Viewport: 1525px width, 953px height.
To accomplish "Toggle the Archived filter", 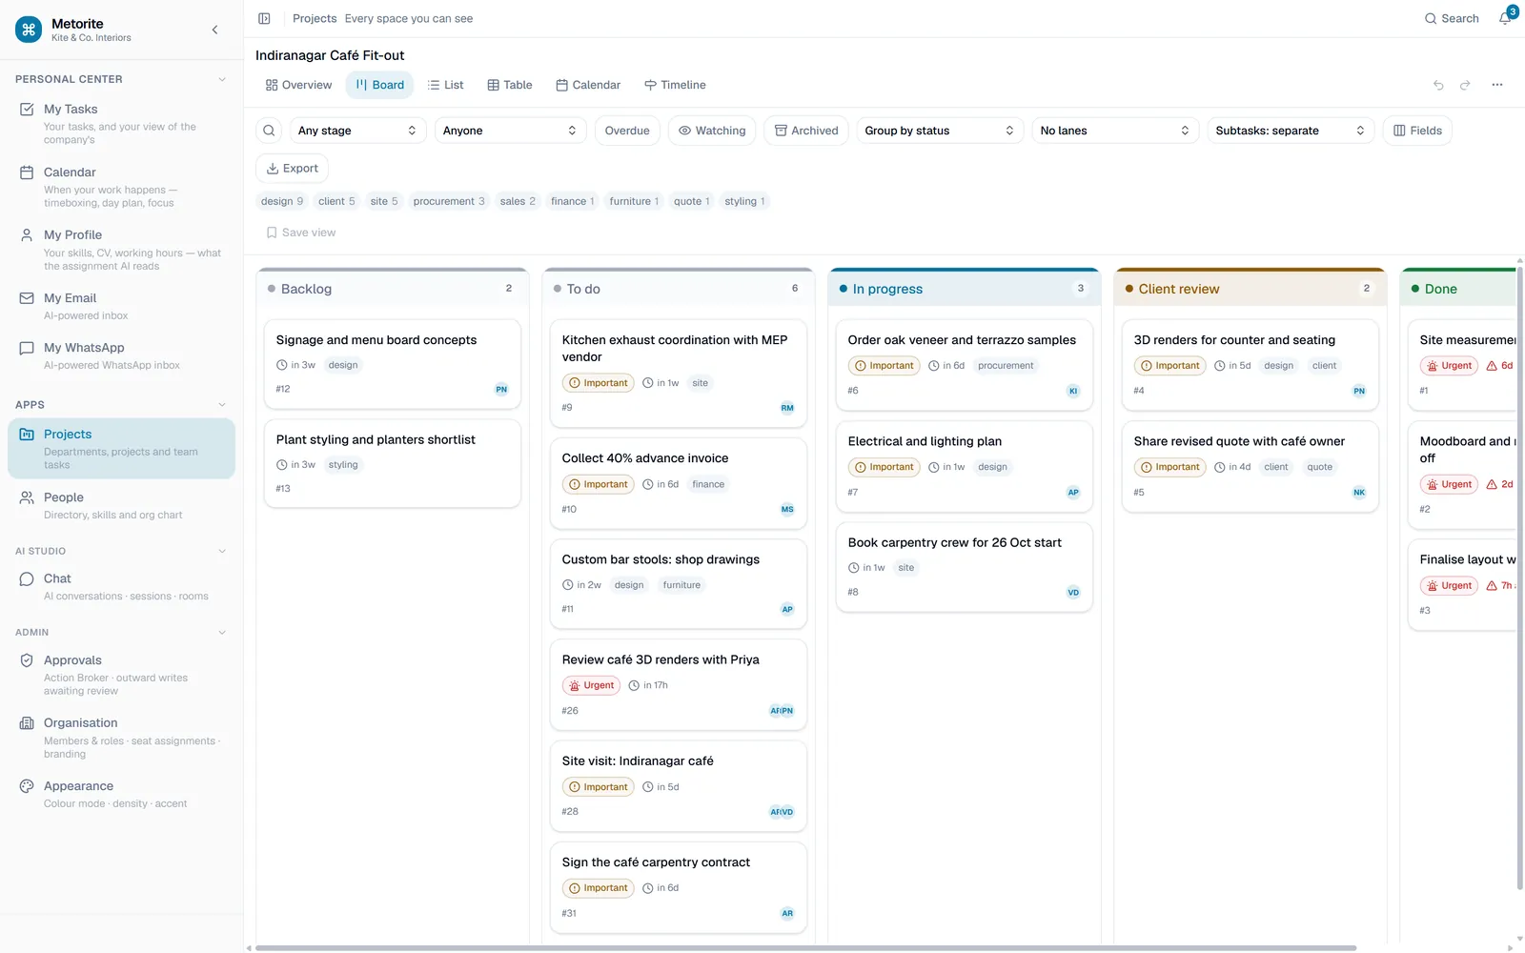I will click(806, 131).
